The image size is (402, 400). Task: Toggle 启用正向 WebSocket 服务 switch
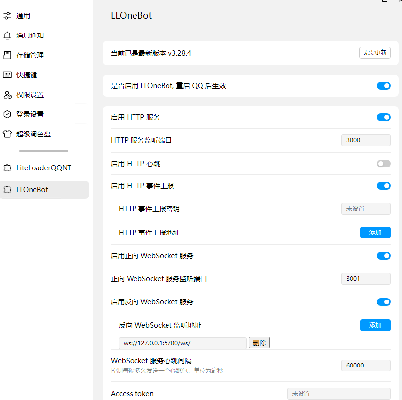[384, 256]
